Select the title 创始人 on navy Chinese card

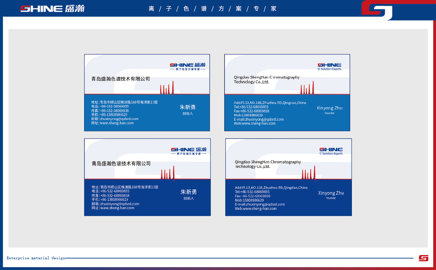coord(189,198)
